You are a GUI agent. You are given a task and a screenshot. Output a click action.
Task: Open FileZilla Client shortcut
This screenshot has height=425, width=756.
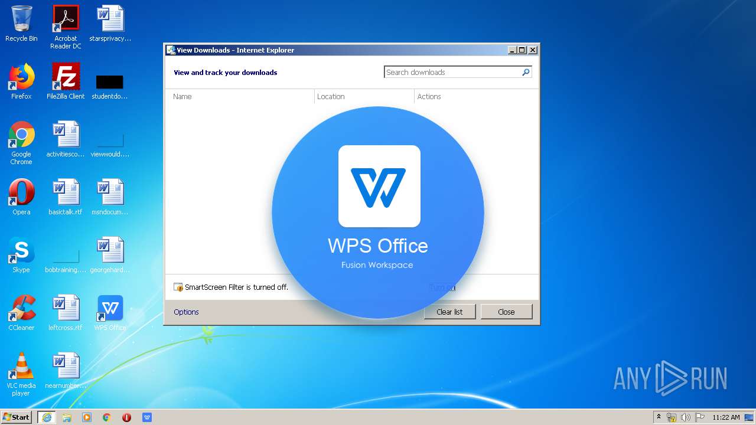coord(66,81)
